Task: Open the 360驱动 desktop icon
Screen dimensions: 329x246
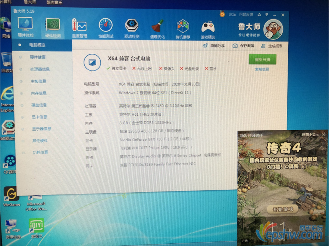Action: tap(8, 131)
